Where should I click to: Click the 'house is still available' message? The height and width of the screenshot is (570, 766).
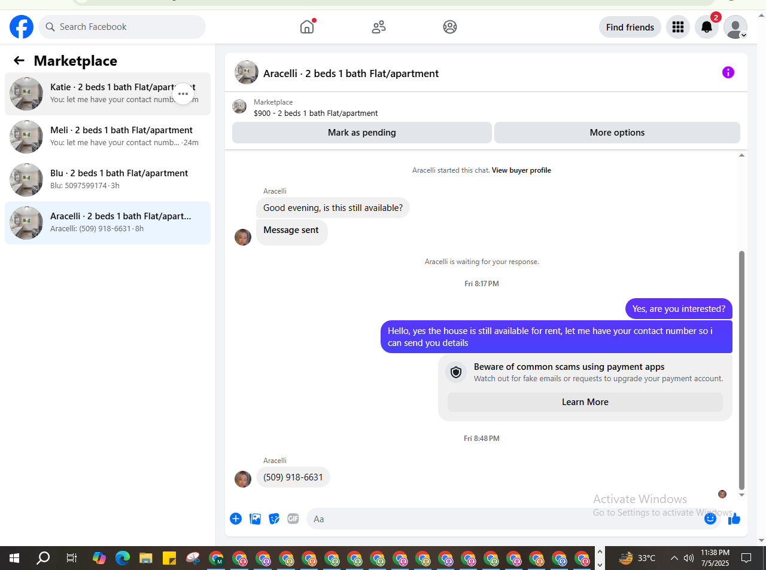click(557, 337)
